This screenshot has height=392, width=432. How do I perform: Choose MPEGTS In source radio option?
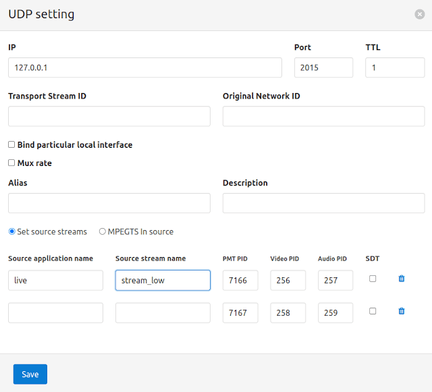tap(103, 231)
